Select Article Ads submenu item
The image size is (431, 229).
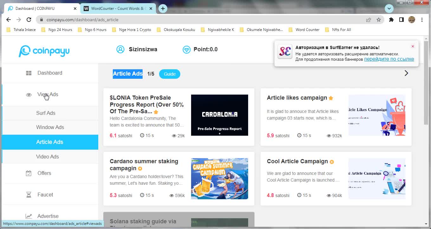[50, 142]
